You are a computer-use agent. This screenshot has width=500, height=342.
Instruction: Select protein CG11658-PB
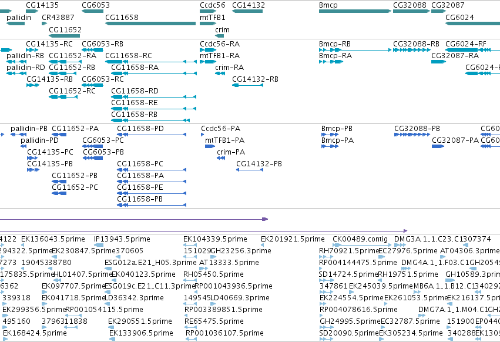[x=152, y=205]
